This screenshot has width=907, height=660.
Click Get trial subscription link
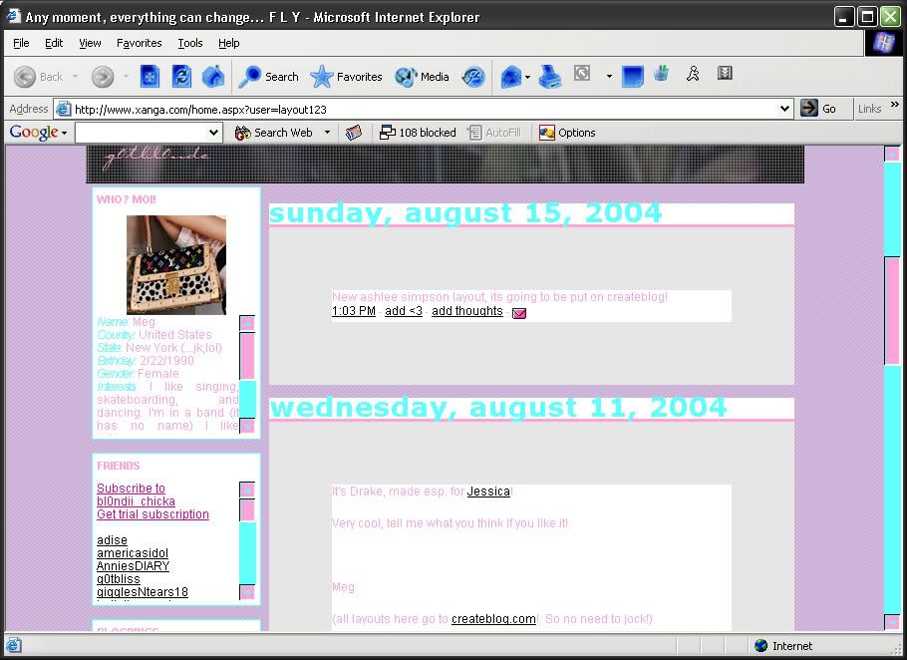pos(152,514)
